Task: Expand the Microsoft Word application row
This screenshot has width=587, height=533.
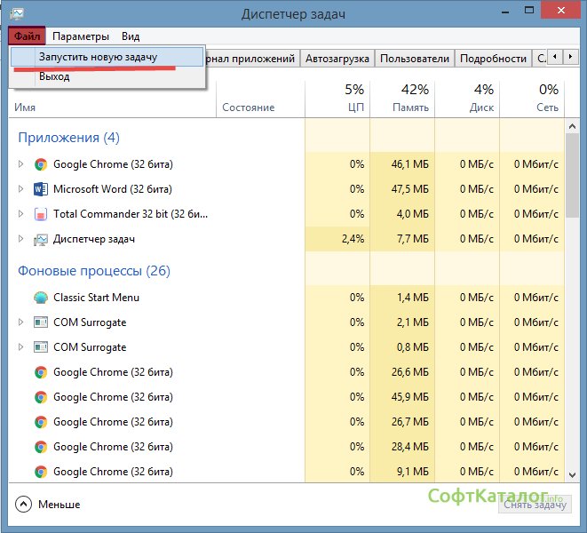Action: pyautogui.click(x=21, y=189)
